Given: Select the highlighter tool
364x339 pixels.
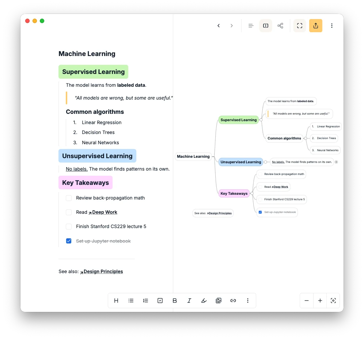Looking at the screenshot, I should (x=204, y=301).
